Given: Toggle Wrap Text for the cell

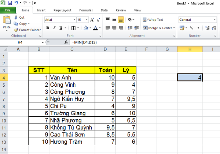Looking at the screenshot, I should coord(153,20).
